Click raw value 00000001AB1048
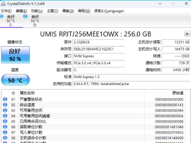191x143 pixels. (169, 127)
